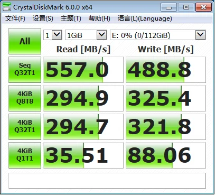Click the empty comment field at bottom
The image size is (216, 196).
tap(107, 181)
